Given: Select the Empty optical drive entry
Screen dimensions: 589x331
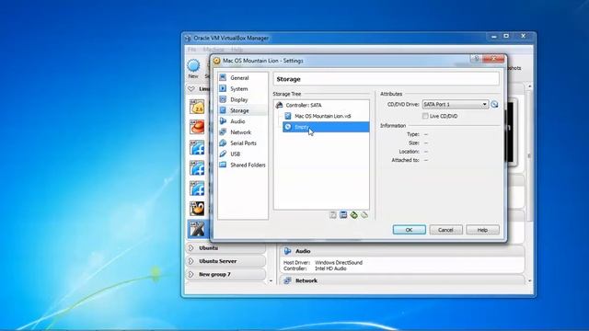Looking at the screenshot, I should 326,127.
